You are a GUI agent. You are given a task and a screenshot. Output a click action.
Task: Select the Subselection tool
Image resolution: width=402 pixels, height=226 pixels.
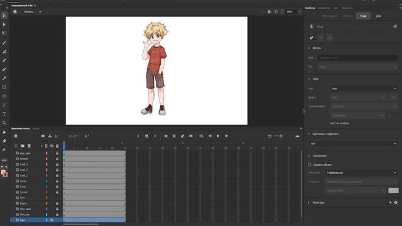pyautogui.click(x=4, y=24)
